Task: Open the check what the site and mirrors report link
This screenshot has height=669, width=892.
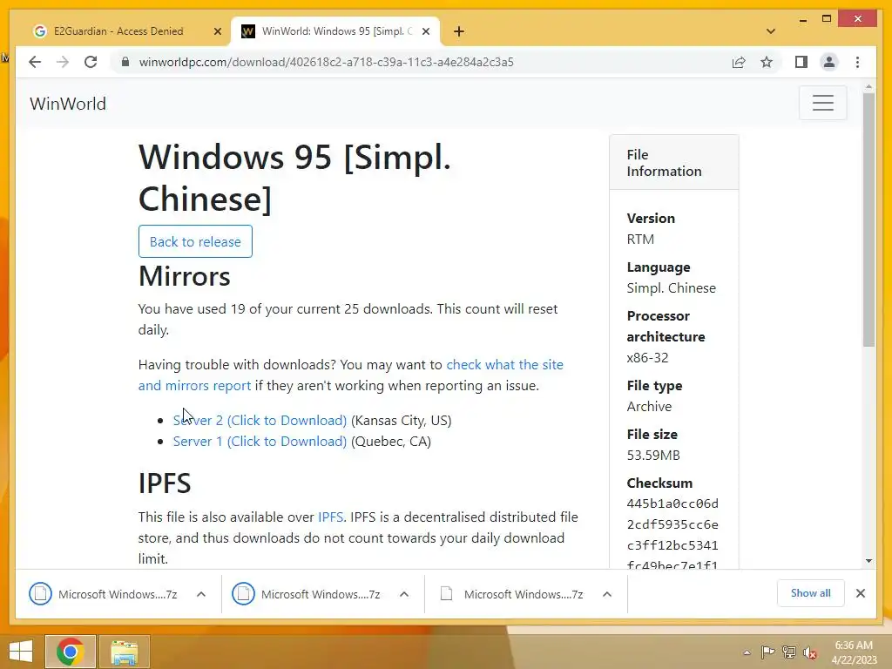Action: pos(350,375)
